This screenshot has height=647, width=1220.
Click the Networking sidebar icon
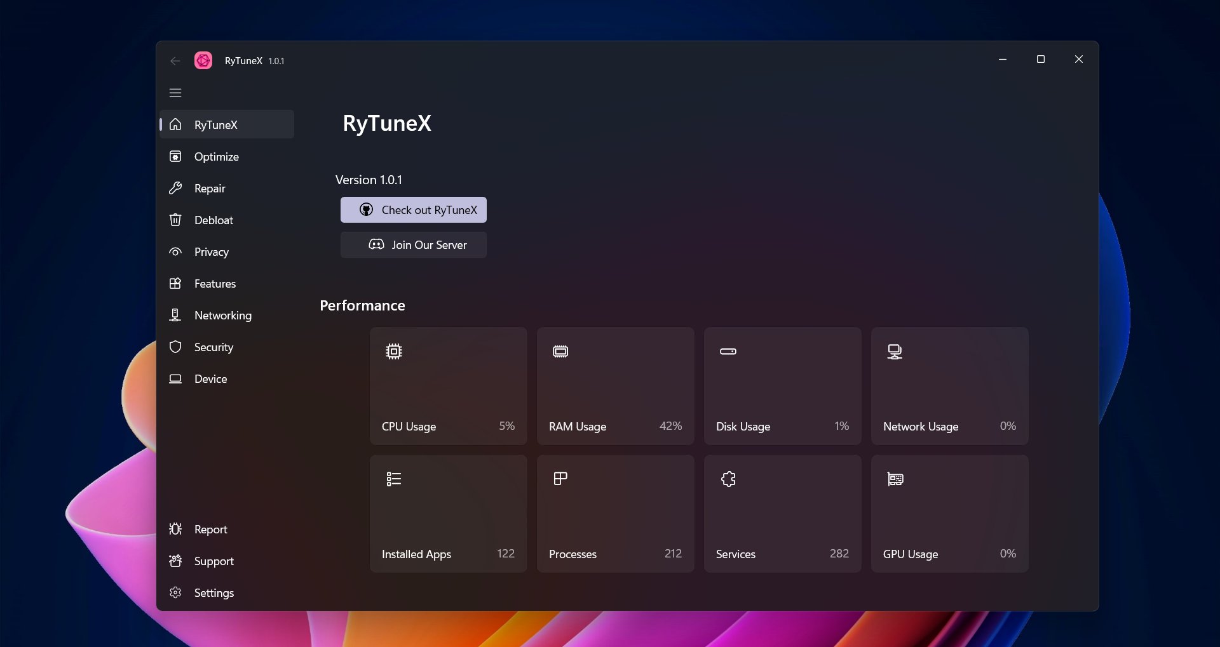[x=175, y=316]
